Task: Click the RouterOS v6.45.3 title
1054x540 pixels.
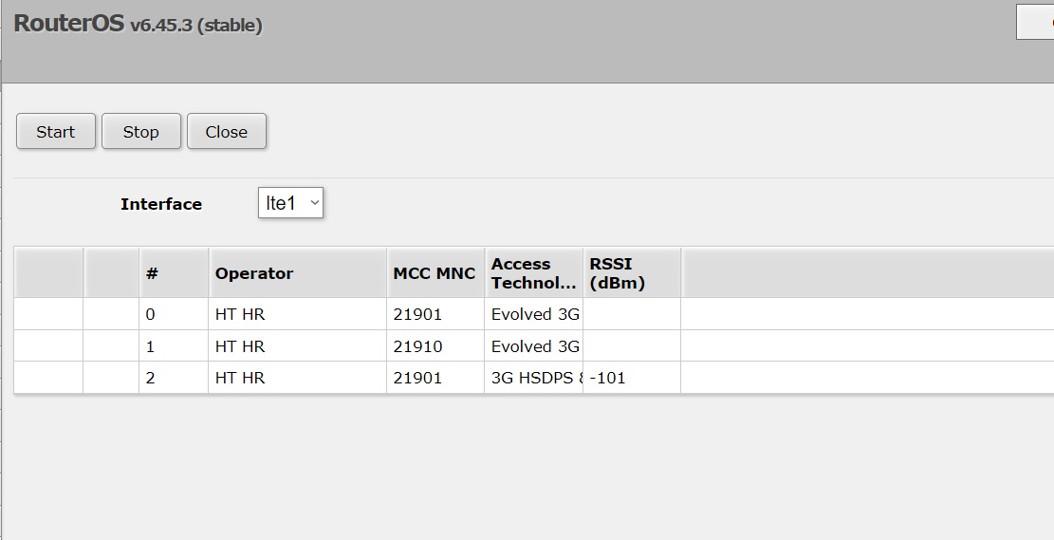Action: [x=138, y=25]
